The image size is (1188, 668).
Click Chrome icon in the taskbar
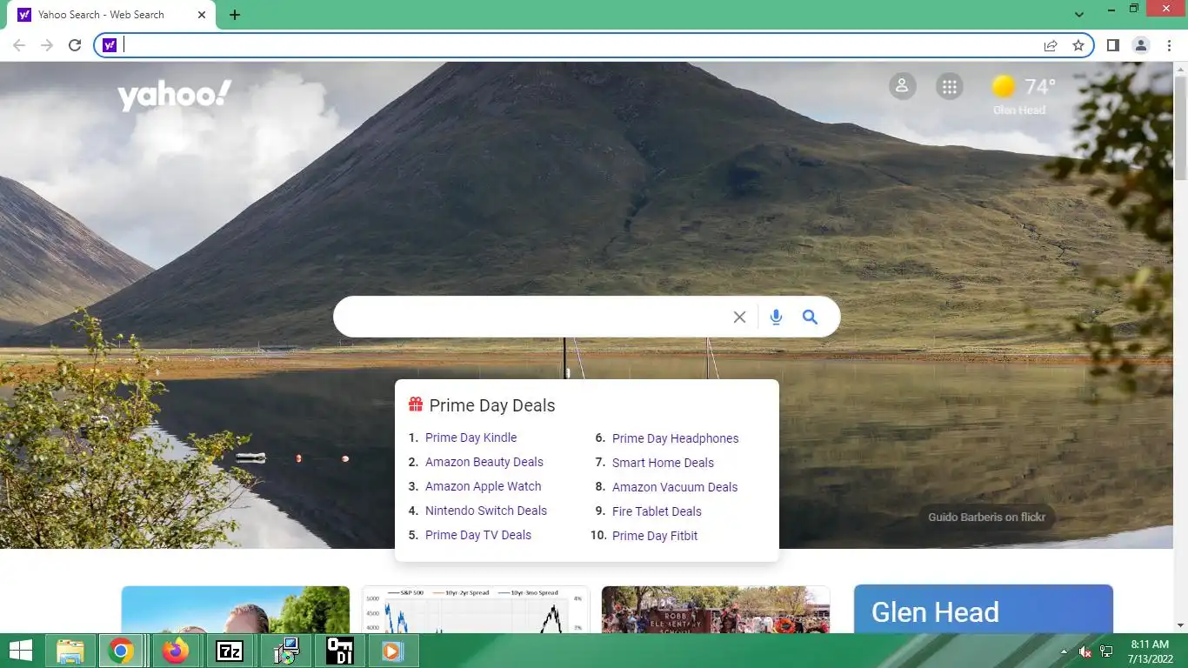tap(121, 651)
